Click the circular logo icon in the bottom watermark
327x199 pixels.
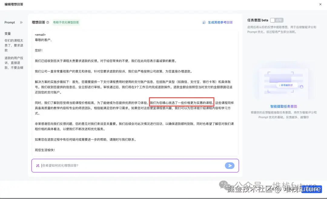pyautogui.click(x=223, y=185)
